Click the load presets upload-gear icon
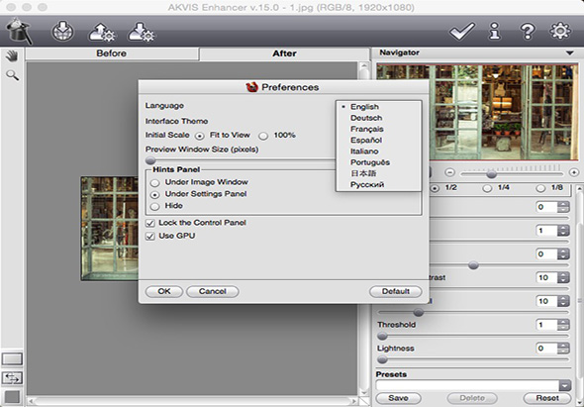The width and height of the screenshot is (584, 407). [101, 32]
